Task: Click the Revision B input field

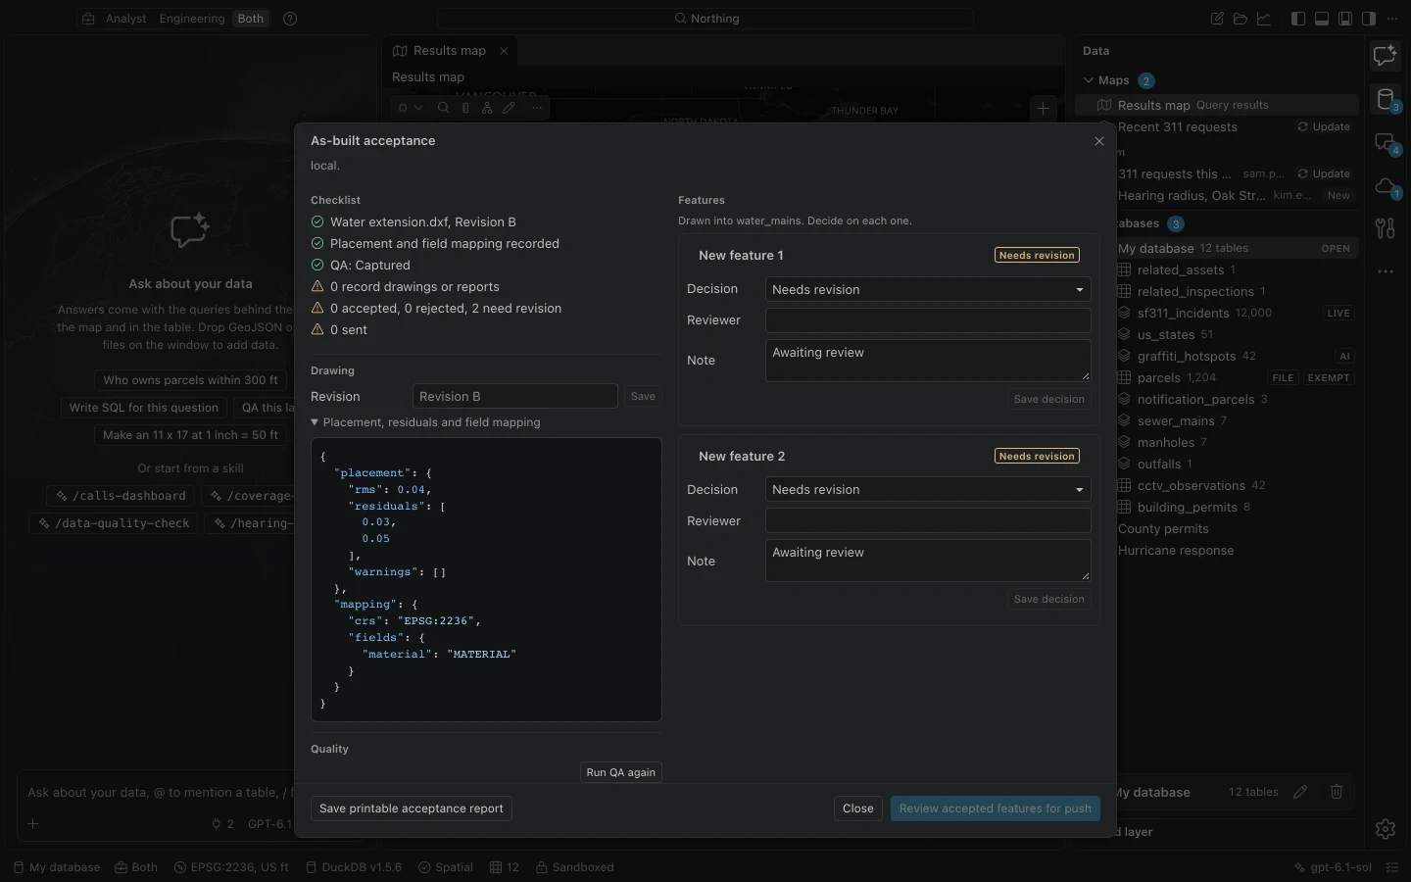Action: pyautogui.click(x=514, y=396)
